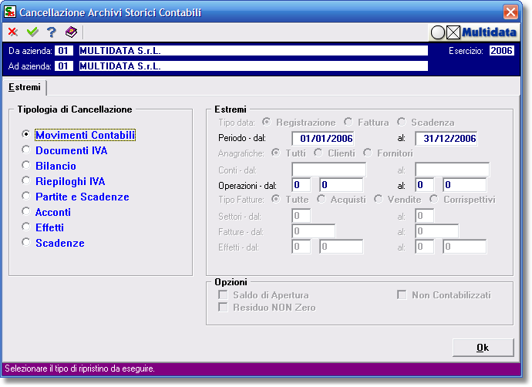Click the Fatture al field
This screenshot has height=387, width=532.
(437, 231)
